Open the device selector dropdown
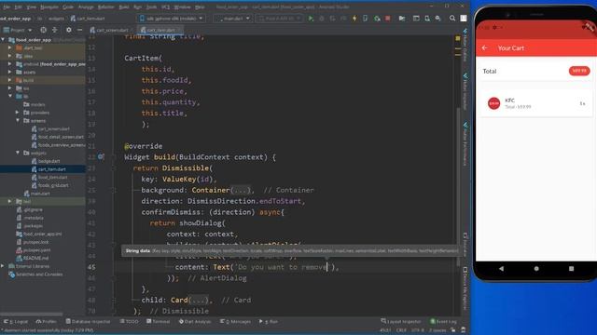The width and height of the screenshot is (597, 335). point(172,19)
